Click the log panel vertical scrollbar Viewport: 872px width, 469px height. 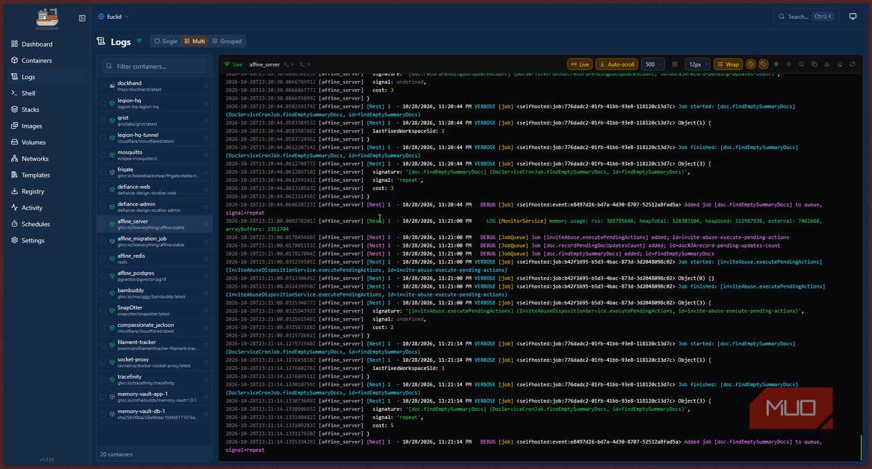pyautogui.click(x=861, y=447)
